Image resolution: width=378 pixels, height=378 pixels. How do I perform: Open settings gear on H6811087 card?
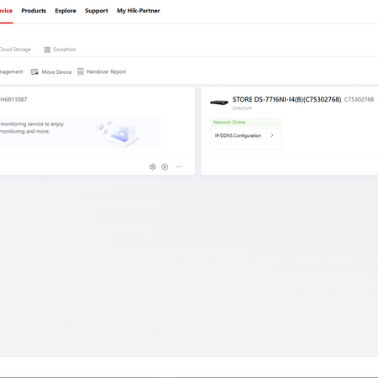click(153, 167)
